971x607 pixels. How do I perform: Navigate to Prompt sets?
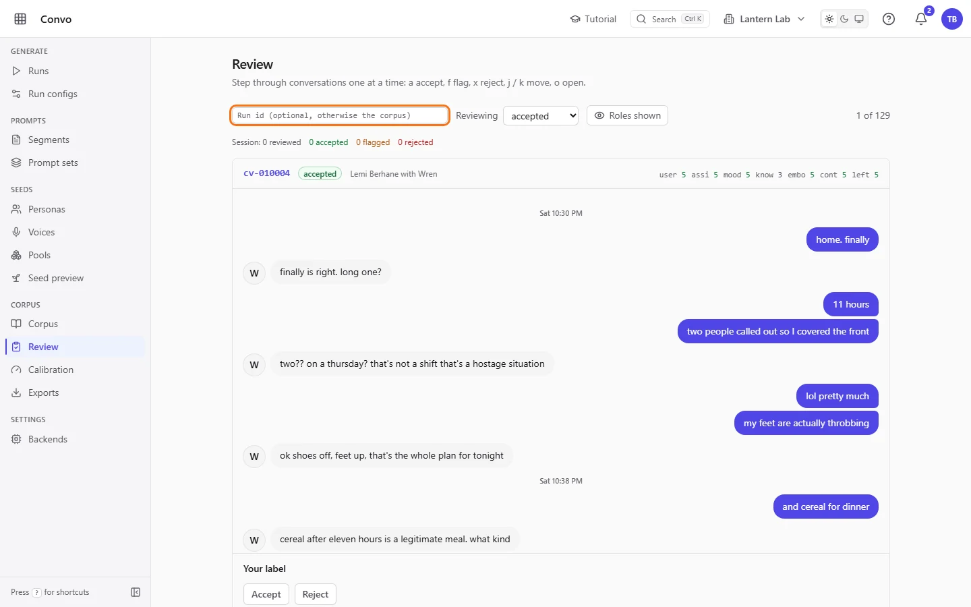pos(75,163)
